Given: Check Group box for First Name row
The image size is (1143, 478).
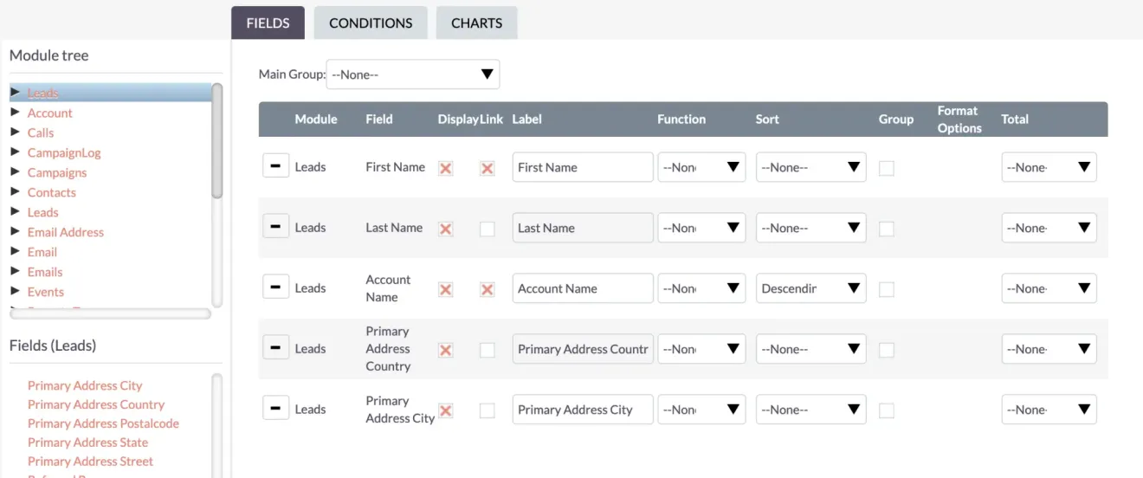Looking at the screenshot, I should point(887,168).
